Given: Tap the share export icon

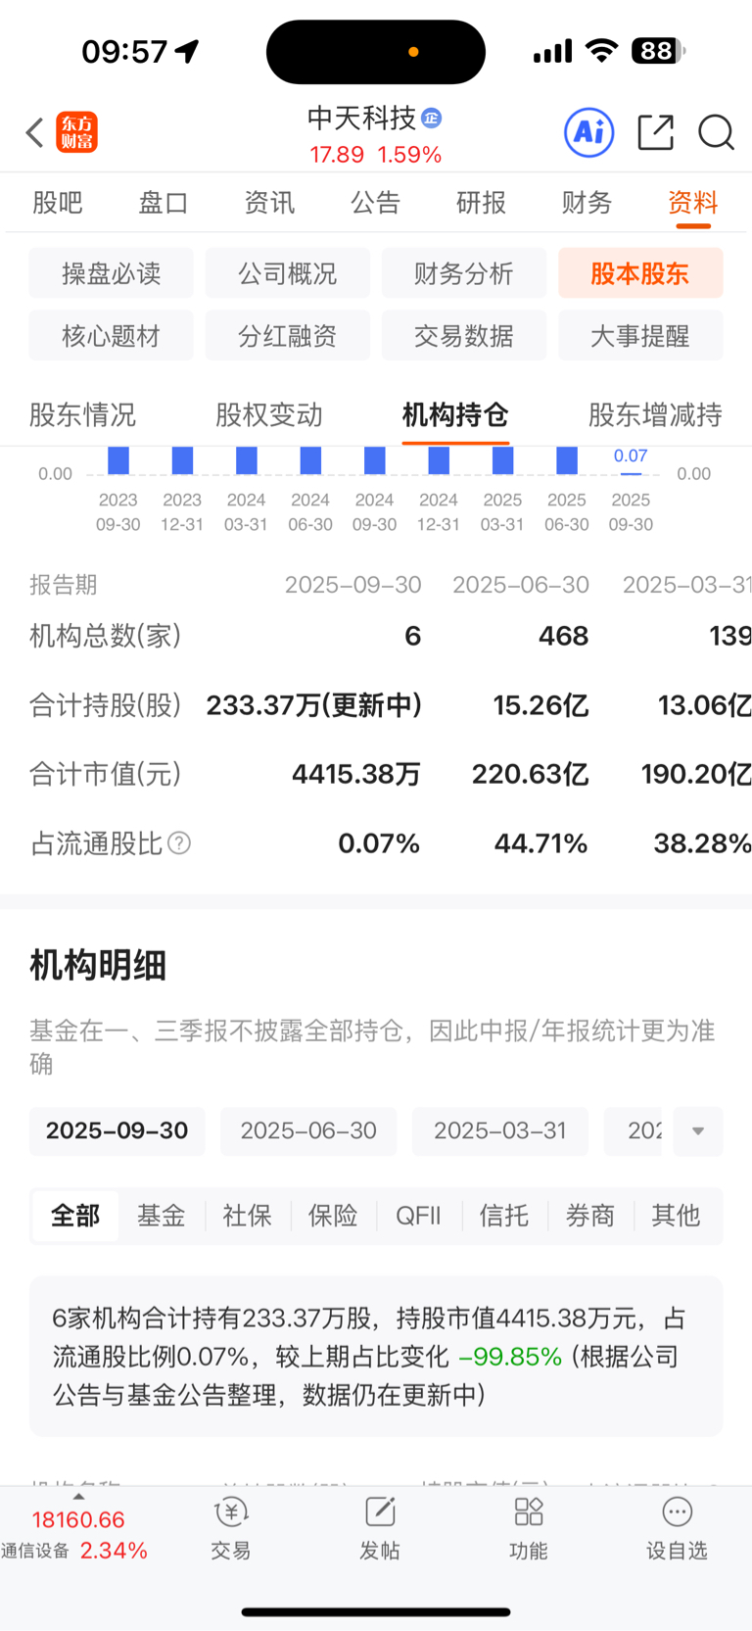Looking at the screenshot, I should coord(655,131).
